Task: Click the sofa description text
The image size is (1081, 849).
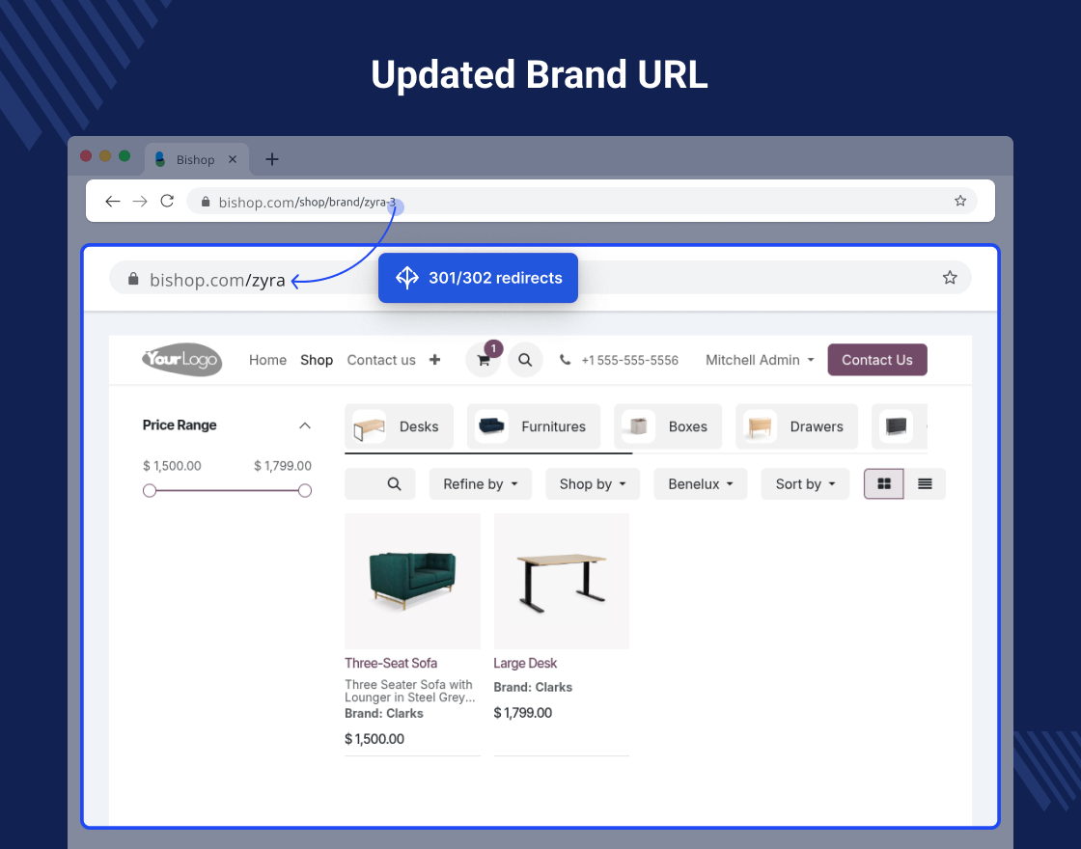Action: (x=409, y=691)
